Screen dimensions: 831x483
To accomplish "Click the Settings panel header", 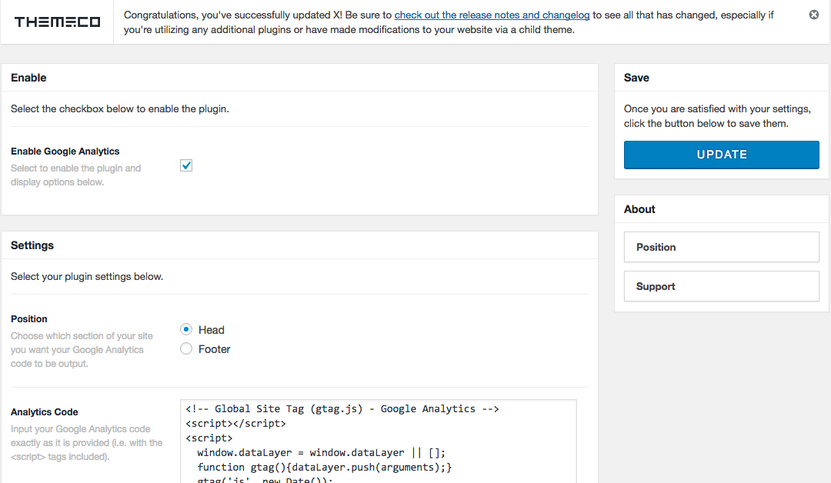I will point(32,245).
